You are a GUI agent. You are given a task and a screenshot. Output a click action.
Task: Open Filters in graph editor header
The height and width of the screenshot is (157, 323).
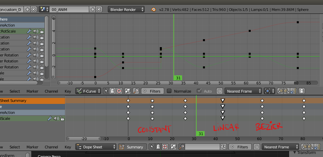click(x=153, y=91)
